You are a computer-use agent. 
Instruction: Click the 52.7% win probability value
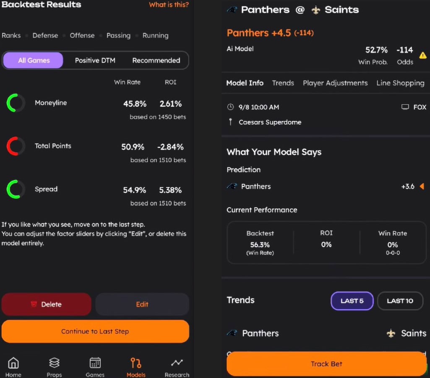(x=376, y=50)
